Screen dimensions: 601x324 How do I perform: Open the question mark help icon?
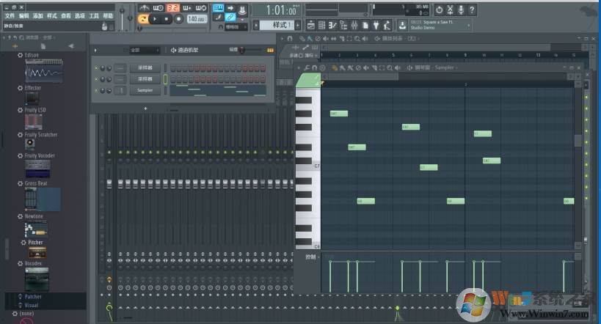pyautogui.click(x=471, y=10)
